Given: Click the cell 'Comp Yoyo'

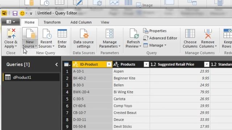Looking at the screenshot, I should click(x=131, y=106).
